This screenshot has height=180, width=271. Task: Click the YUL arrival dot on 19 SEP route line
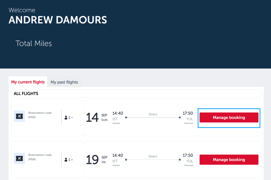tap(180, 160)
